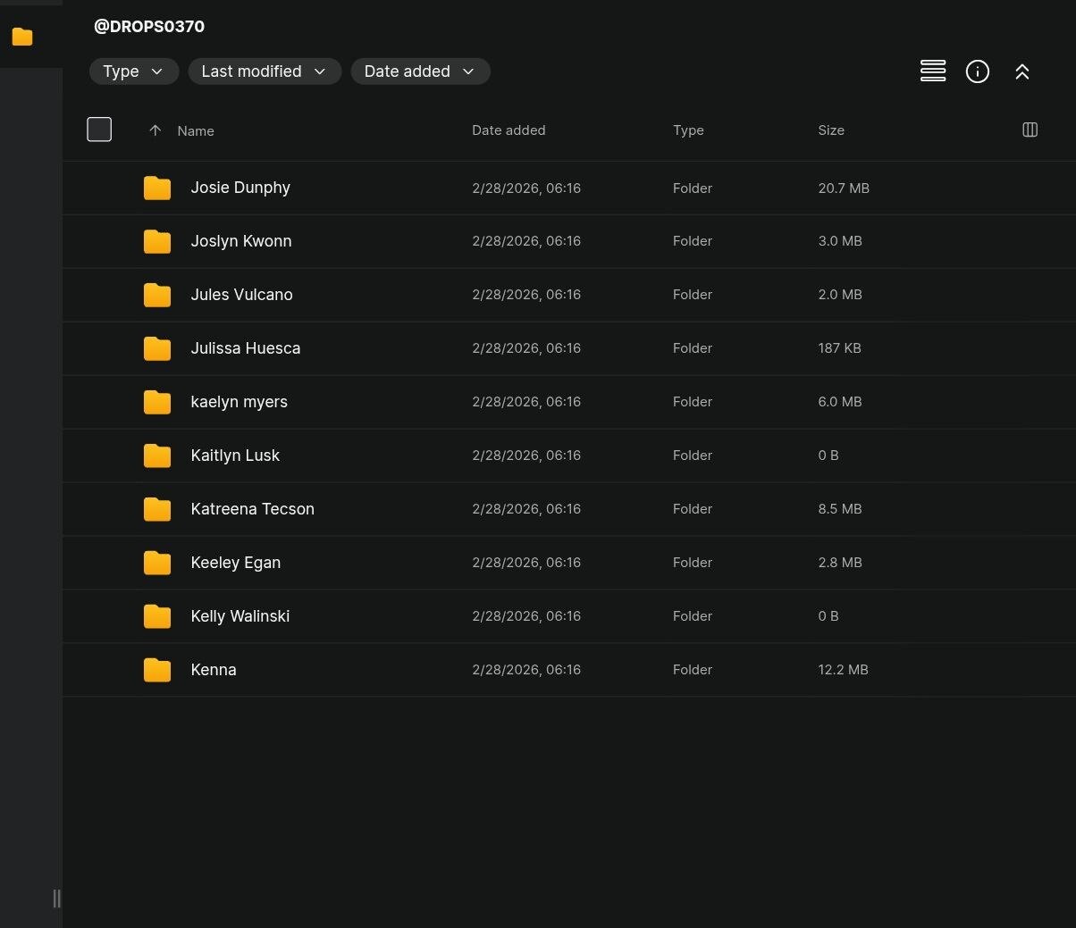Screen dimensions: 1076x928
Task: Open the Last modified filter dropdown
Action: point(264,71)
